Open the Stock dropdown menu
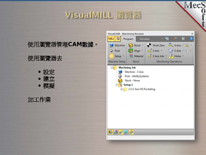Image resolution: width=206 pixels, height=155 pixels. tap(142, 45)
